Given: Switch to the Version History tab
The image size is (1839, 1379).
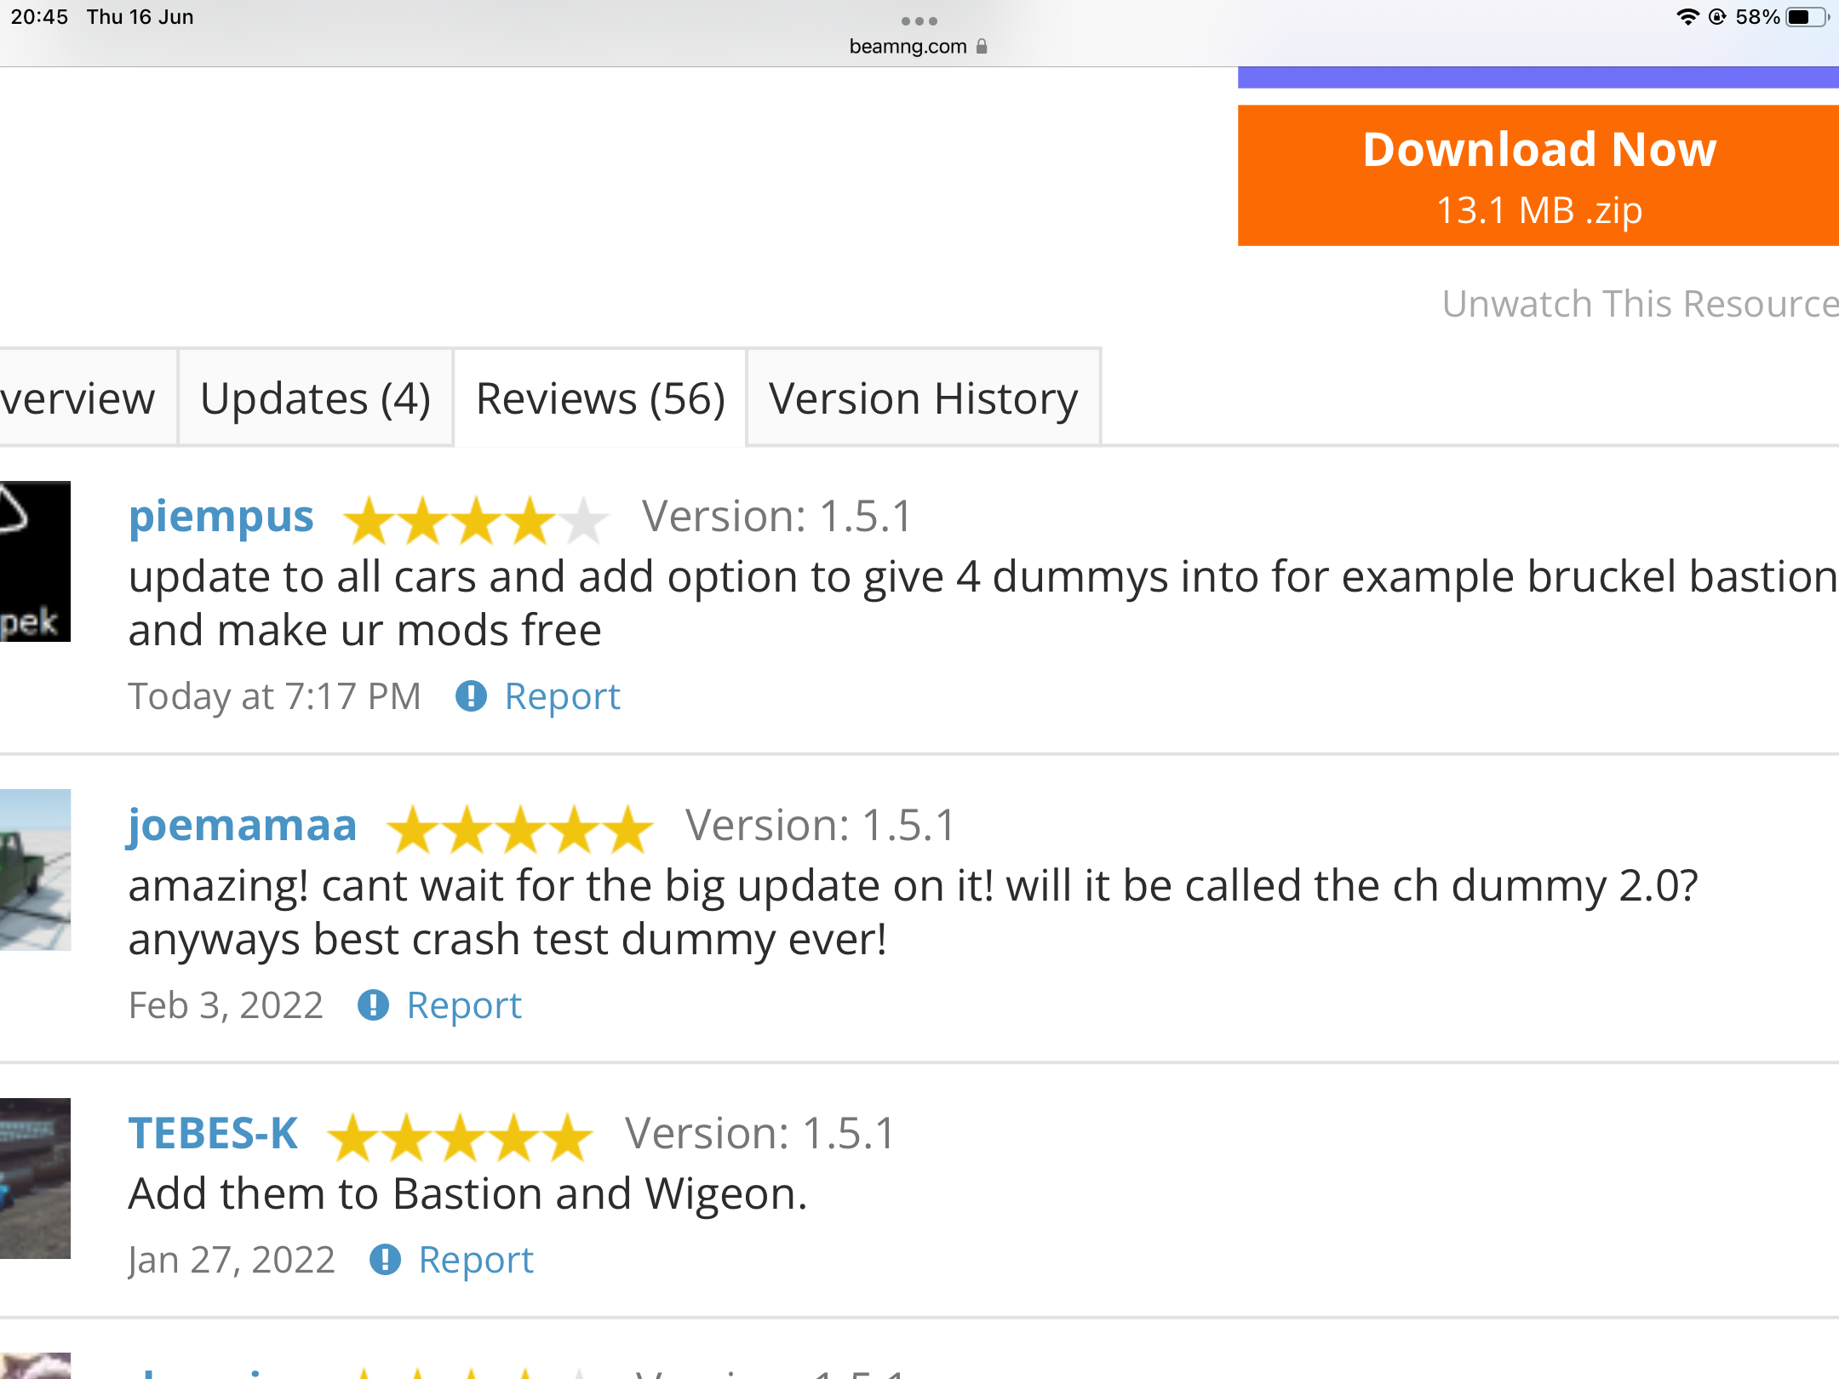Looking at the screenshot, I should pos(923,398).
